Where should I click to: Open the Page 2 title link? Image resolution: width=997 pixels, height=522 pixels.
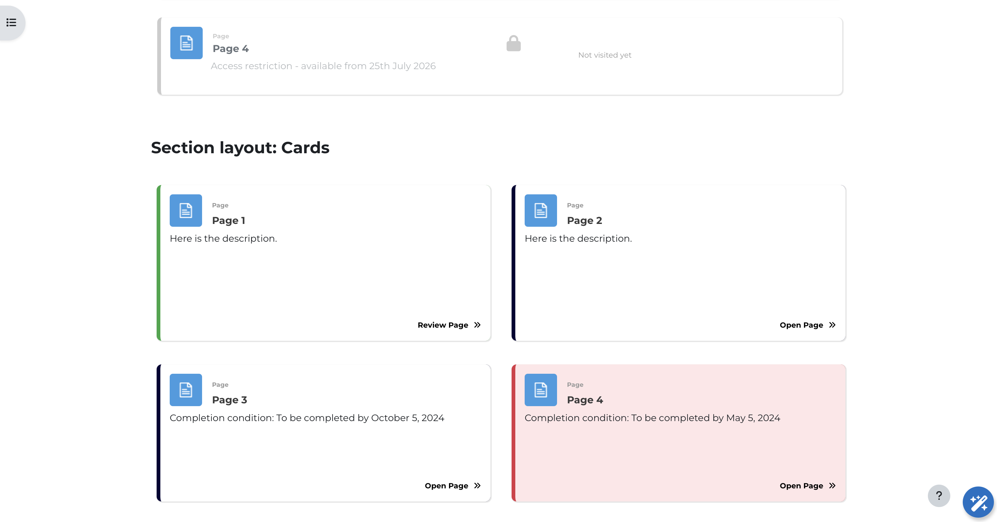pyautogui.click(x=584, y=220)
